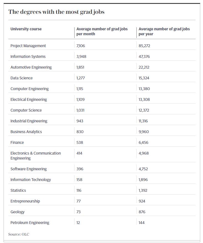Click the Information Systems course name
Viewport: 203px width, 243px height.
28,56
